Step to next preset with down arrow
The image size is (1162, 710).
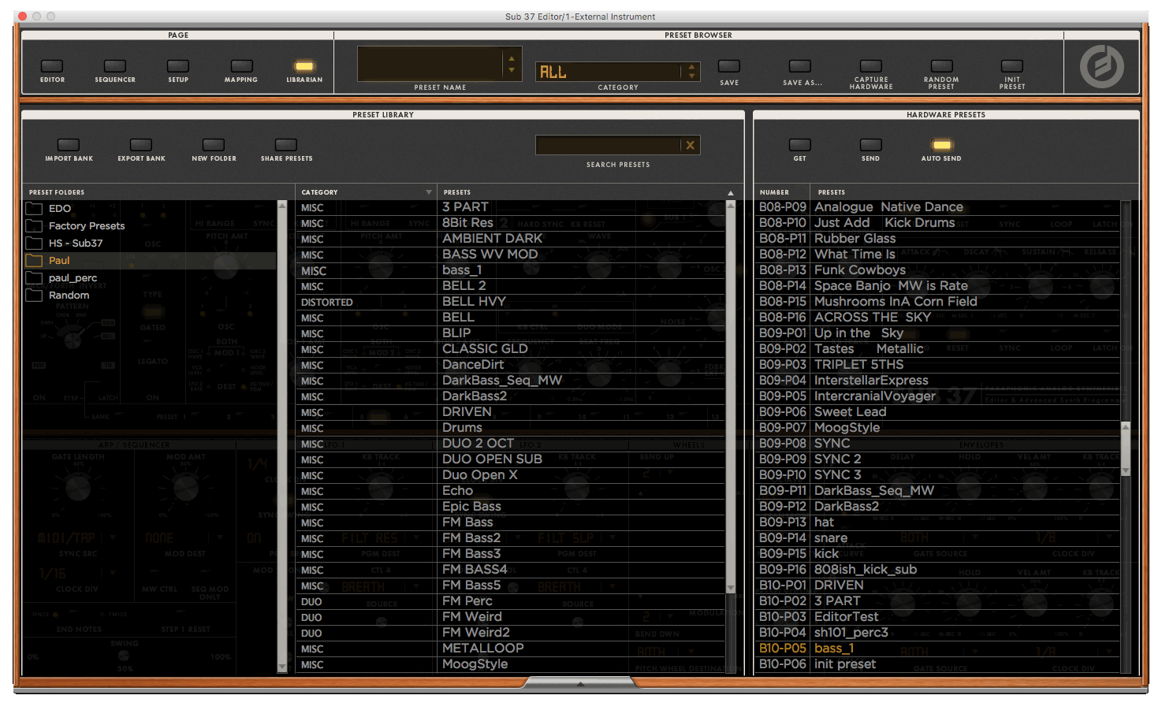tap(512, 70)
